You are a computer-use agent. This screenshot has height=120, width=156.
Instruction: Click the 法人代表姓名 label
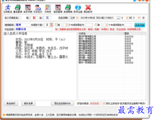pos(12,18)
